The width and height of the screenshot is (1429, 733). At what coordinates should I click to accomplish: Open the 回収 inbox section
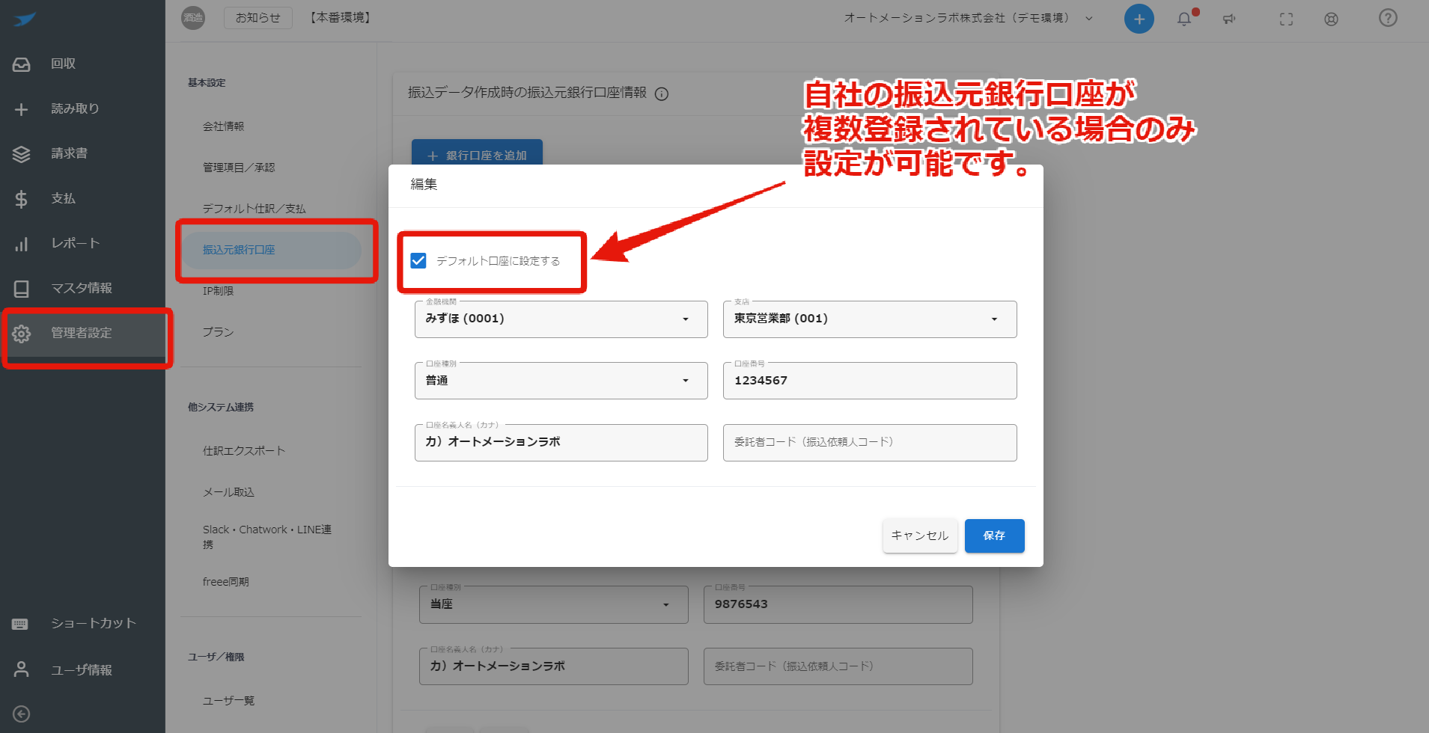point(82,64)
